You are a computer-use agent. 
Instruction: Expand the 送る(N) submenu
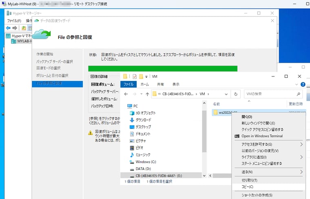(x=268, y=172)
